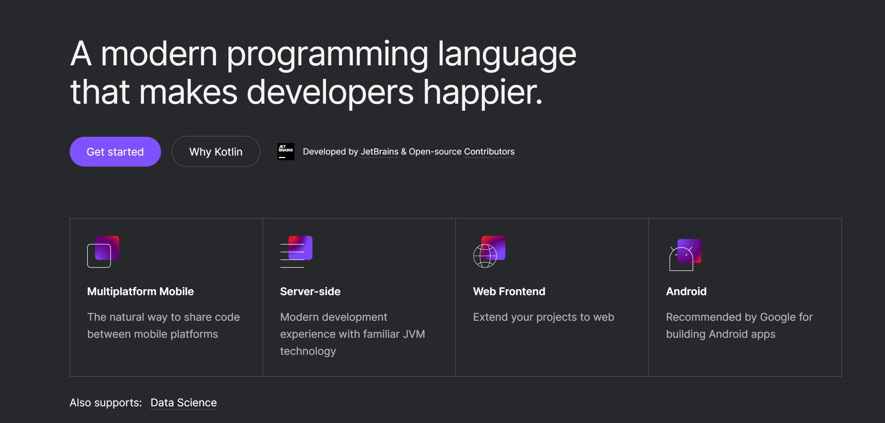885x423 pixels.
Task: Open the Data Science link
Action: click(x=183, y=402)
